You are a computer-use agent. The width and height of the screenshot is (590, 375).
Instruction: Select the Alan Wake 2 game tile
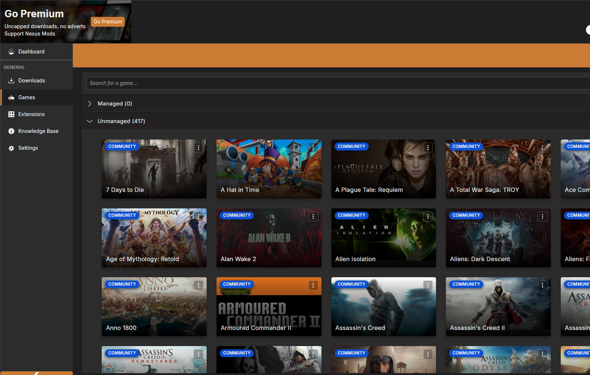click(x=269, y=238)
